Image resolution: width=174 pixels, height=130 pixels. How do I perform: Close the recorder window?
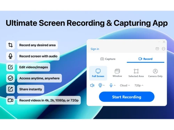pyautogui.click(x=164, y=42)
